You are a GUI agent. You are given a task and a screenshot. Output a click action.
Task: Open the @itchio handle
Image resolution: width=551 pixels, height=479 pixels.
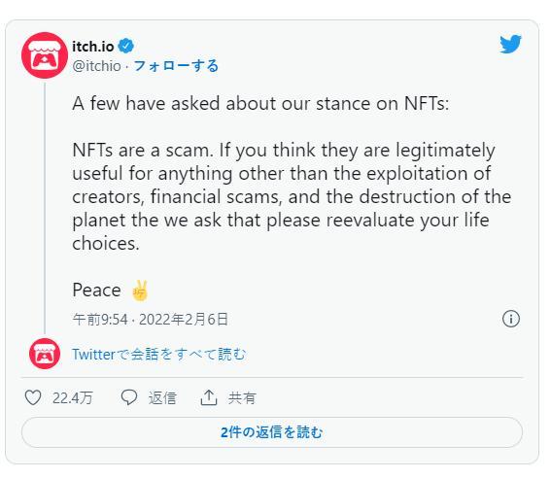click(x=96, y=66)
